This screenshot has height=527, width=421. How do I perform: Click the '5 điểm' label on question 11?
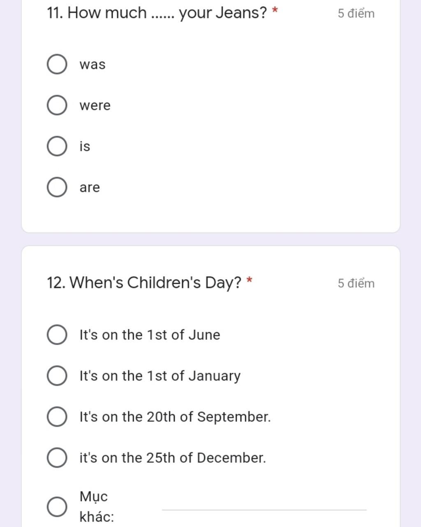(356, 13)
